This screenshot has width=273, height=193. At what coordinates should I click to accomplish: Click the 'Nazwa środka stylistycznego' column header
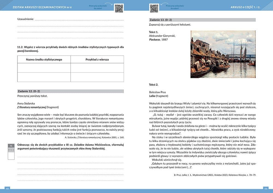(x=44, y=60)
